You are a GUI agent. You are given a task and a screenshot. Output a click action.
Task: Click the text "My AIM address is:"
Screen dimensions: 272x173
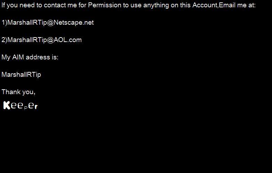click(x=30, y=57)
